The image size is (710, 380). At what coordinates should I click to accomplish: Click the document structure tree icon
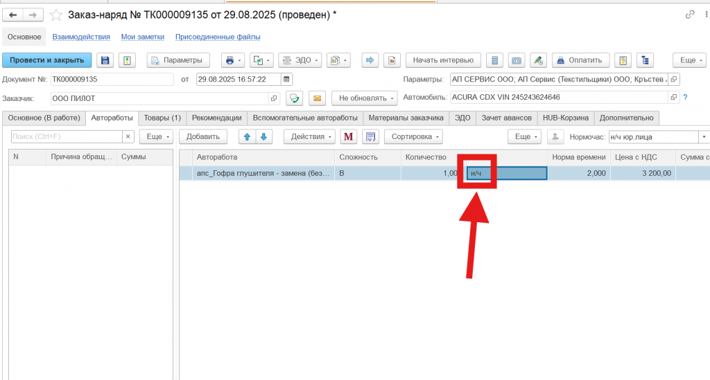point(646,60)
